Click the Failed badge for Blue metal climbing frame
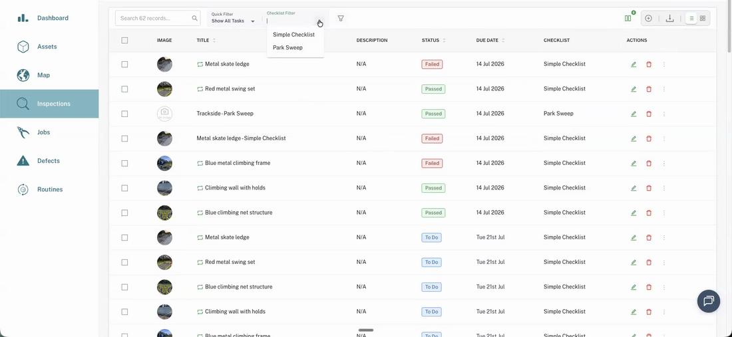The width and height of the screenshot is (732, 337). coord(432,163)
